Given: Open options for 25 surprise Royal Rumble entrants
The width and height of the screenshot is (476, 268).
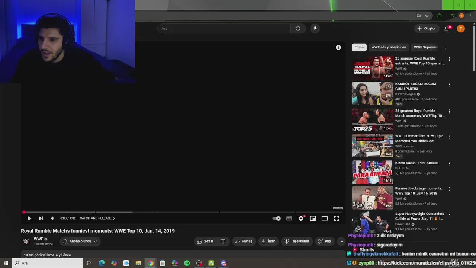Looking at the screenshot, I should 449,59.
